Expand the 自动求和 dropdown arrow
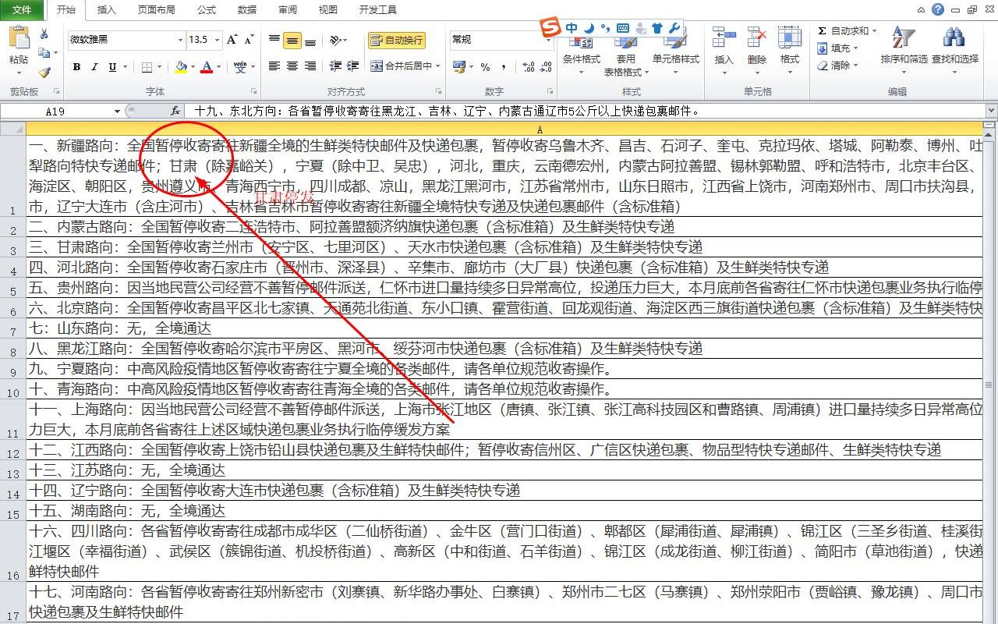The image size is (998, 624). [x=874, y=31]
